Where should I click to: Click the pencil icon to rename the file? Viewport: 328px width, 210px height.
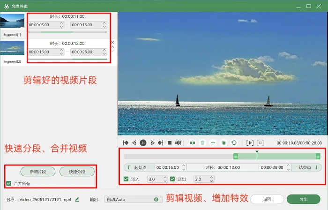[77, 200]
